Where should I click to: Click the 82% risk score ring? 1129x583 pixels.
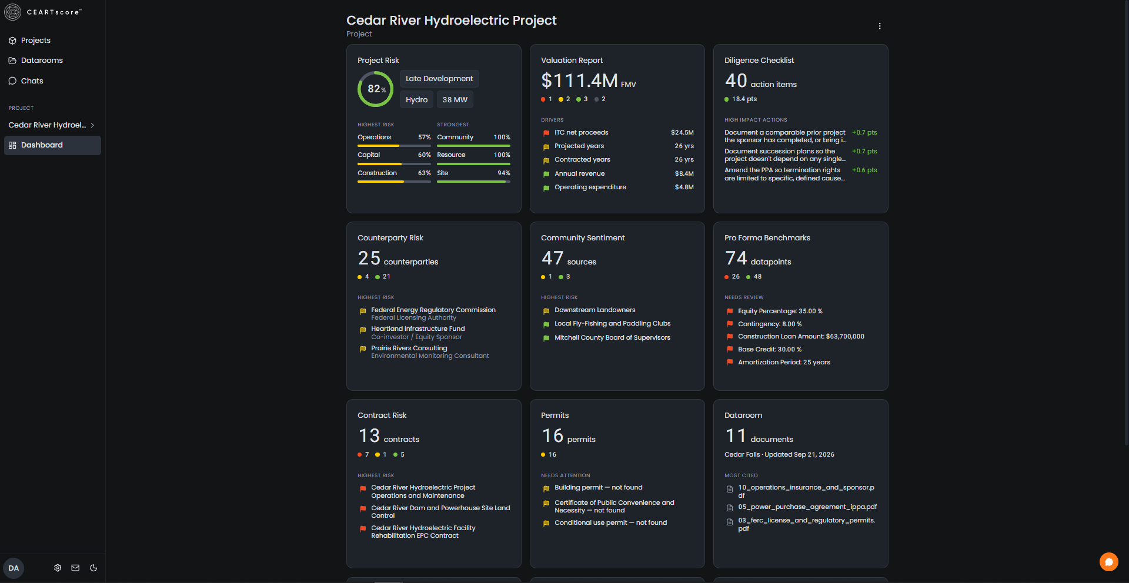(376, 89)
